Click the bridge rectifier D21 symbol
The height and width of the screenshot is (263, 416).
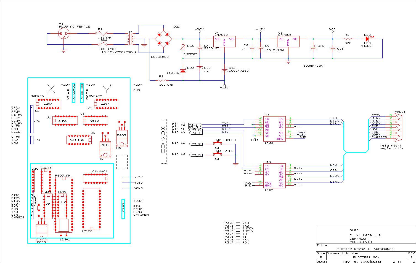(163, 39)
